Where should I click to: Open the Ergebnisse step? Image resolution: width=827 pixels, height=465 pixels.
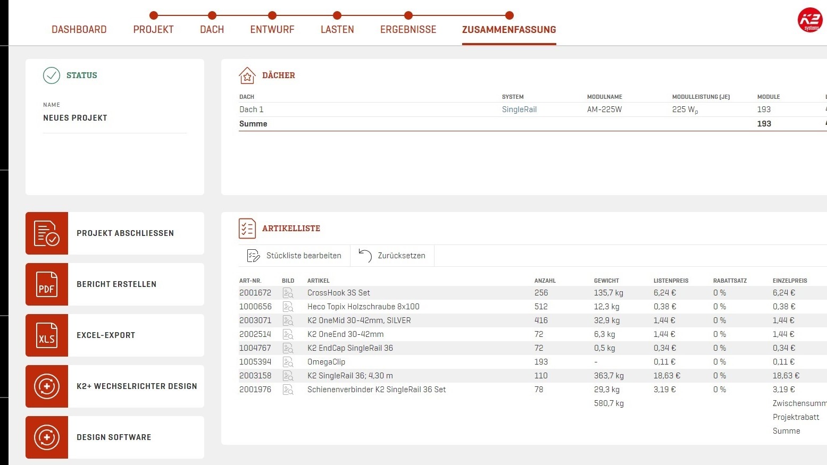(x=408, y=30)
